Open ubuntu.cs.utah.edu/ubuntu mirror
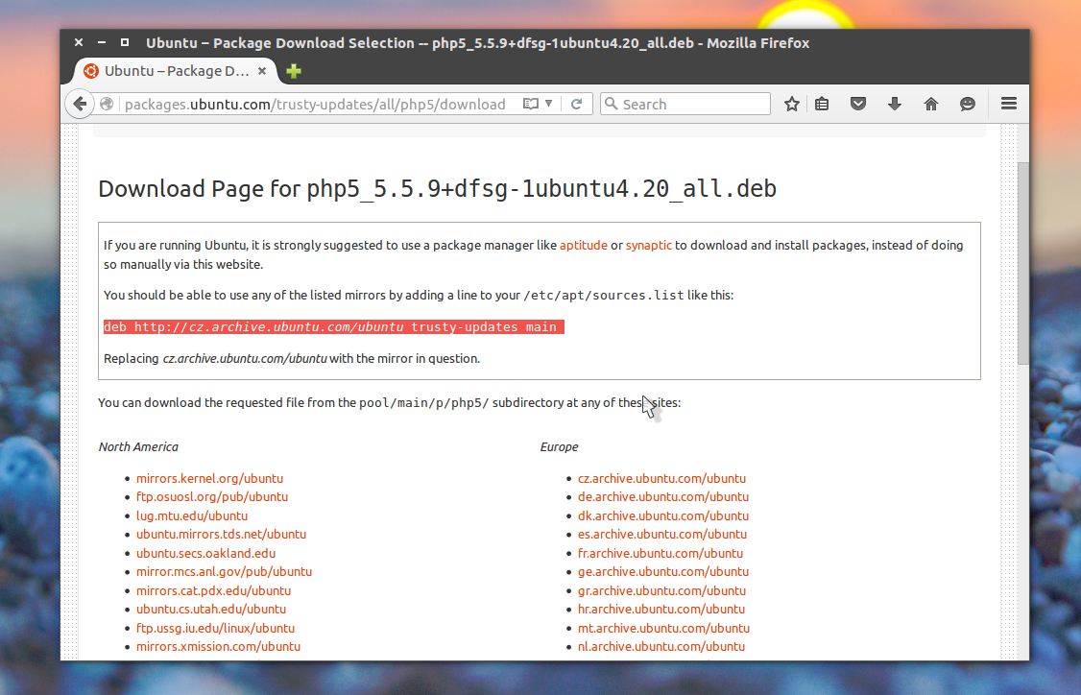This screenshot has height=695, width=1081. (211, 610)
